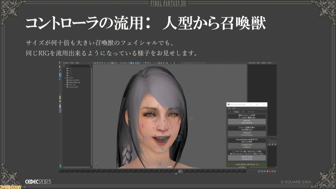Open the Object menu in Channel Box
The image size is (336, 189).
coord(264,63)
